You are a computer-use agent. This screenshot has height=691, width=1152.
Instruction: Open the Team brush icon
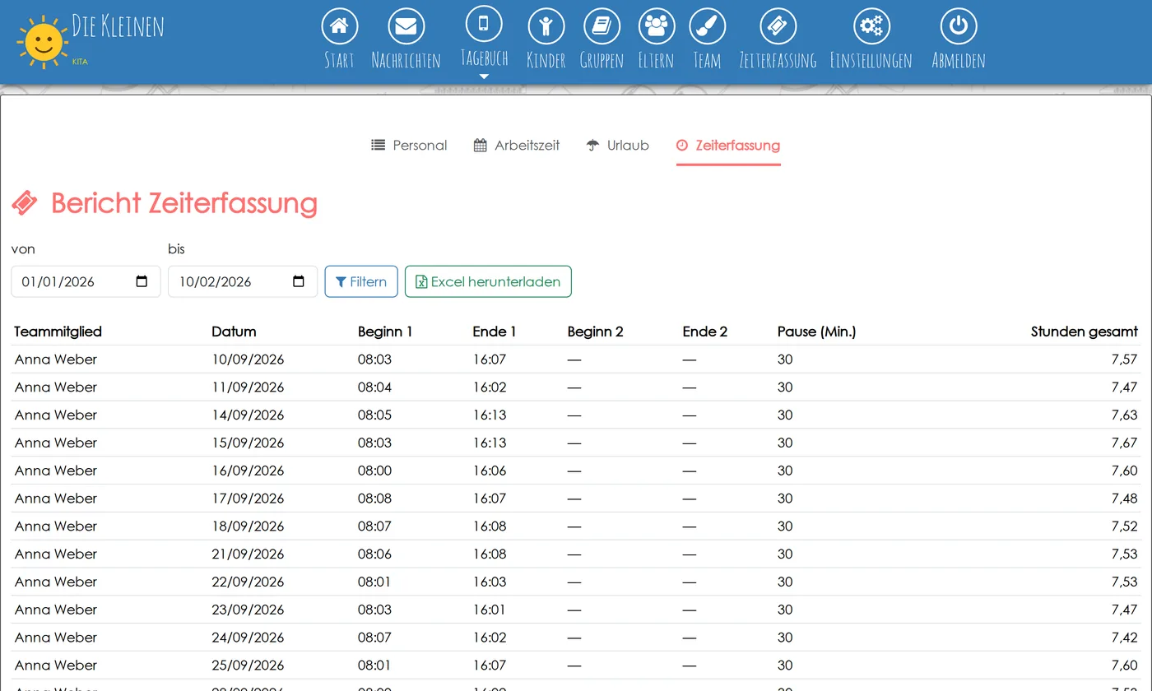tap(707, 26)
